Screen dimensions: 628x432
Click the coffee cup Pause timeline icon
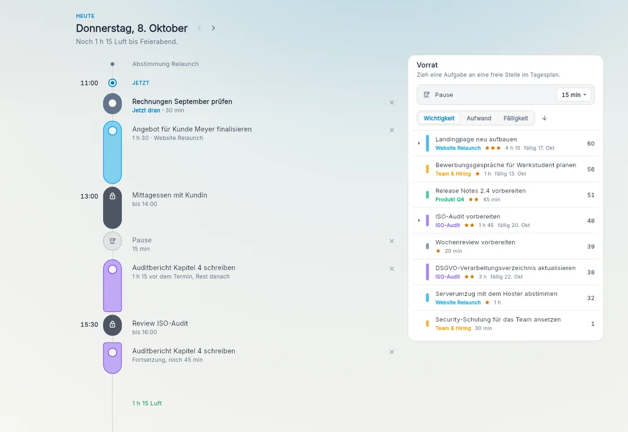coord(113,241)
